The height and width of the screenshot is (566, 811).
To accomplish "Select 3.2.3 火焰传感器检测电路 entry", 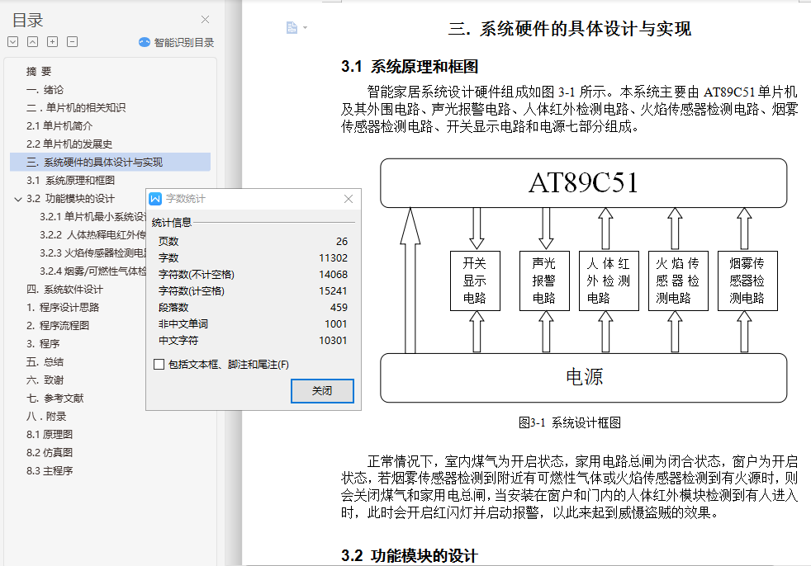I will 93,252.
